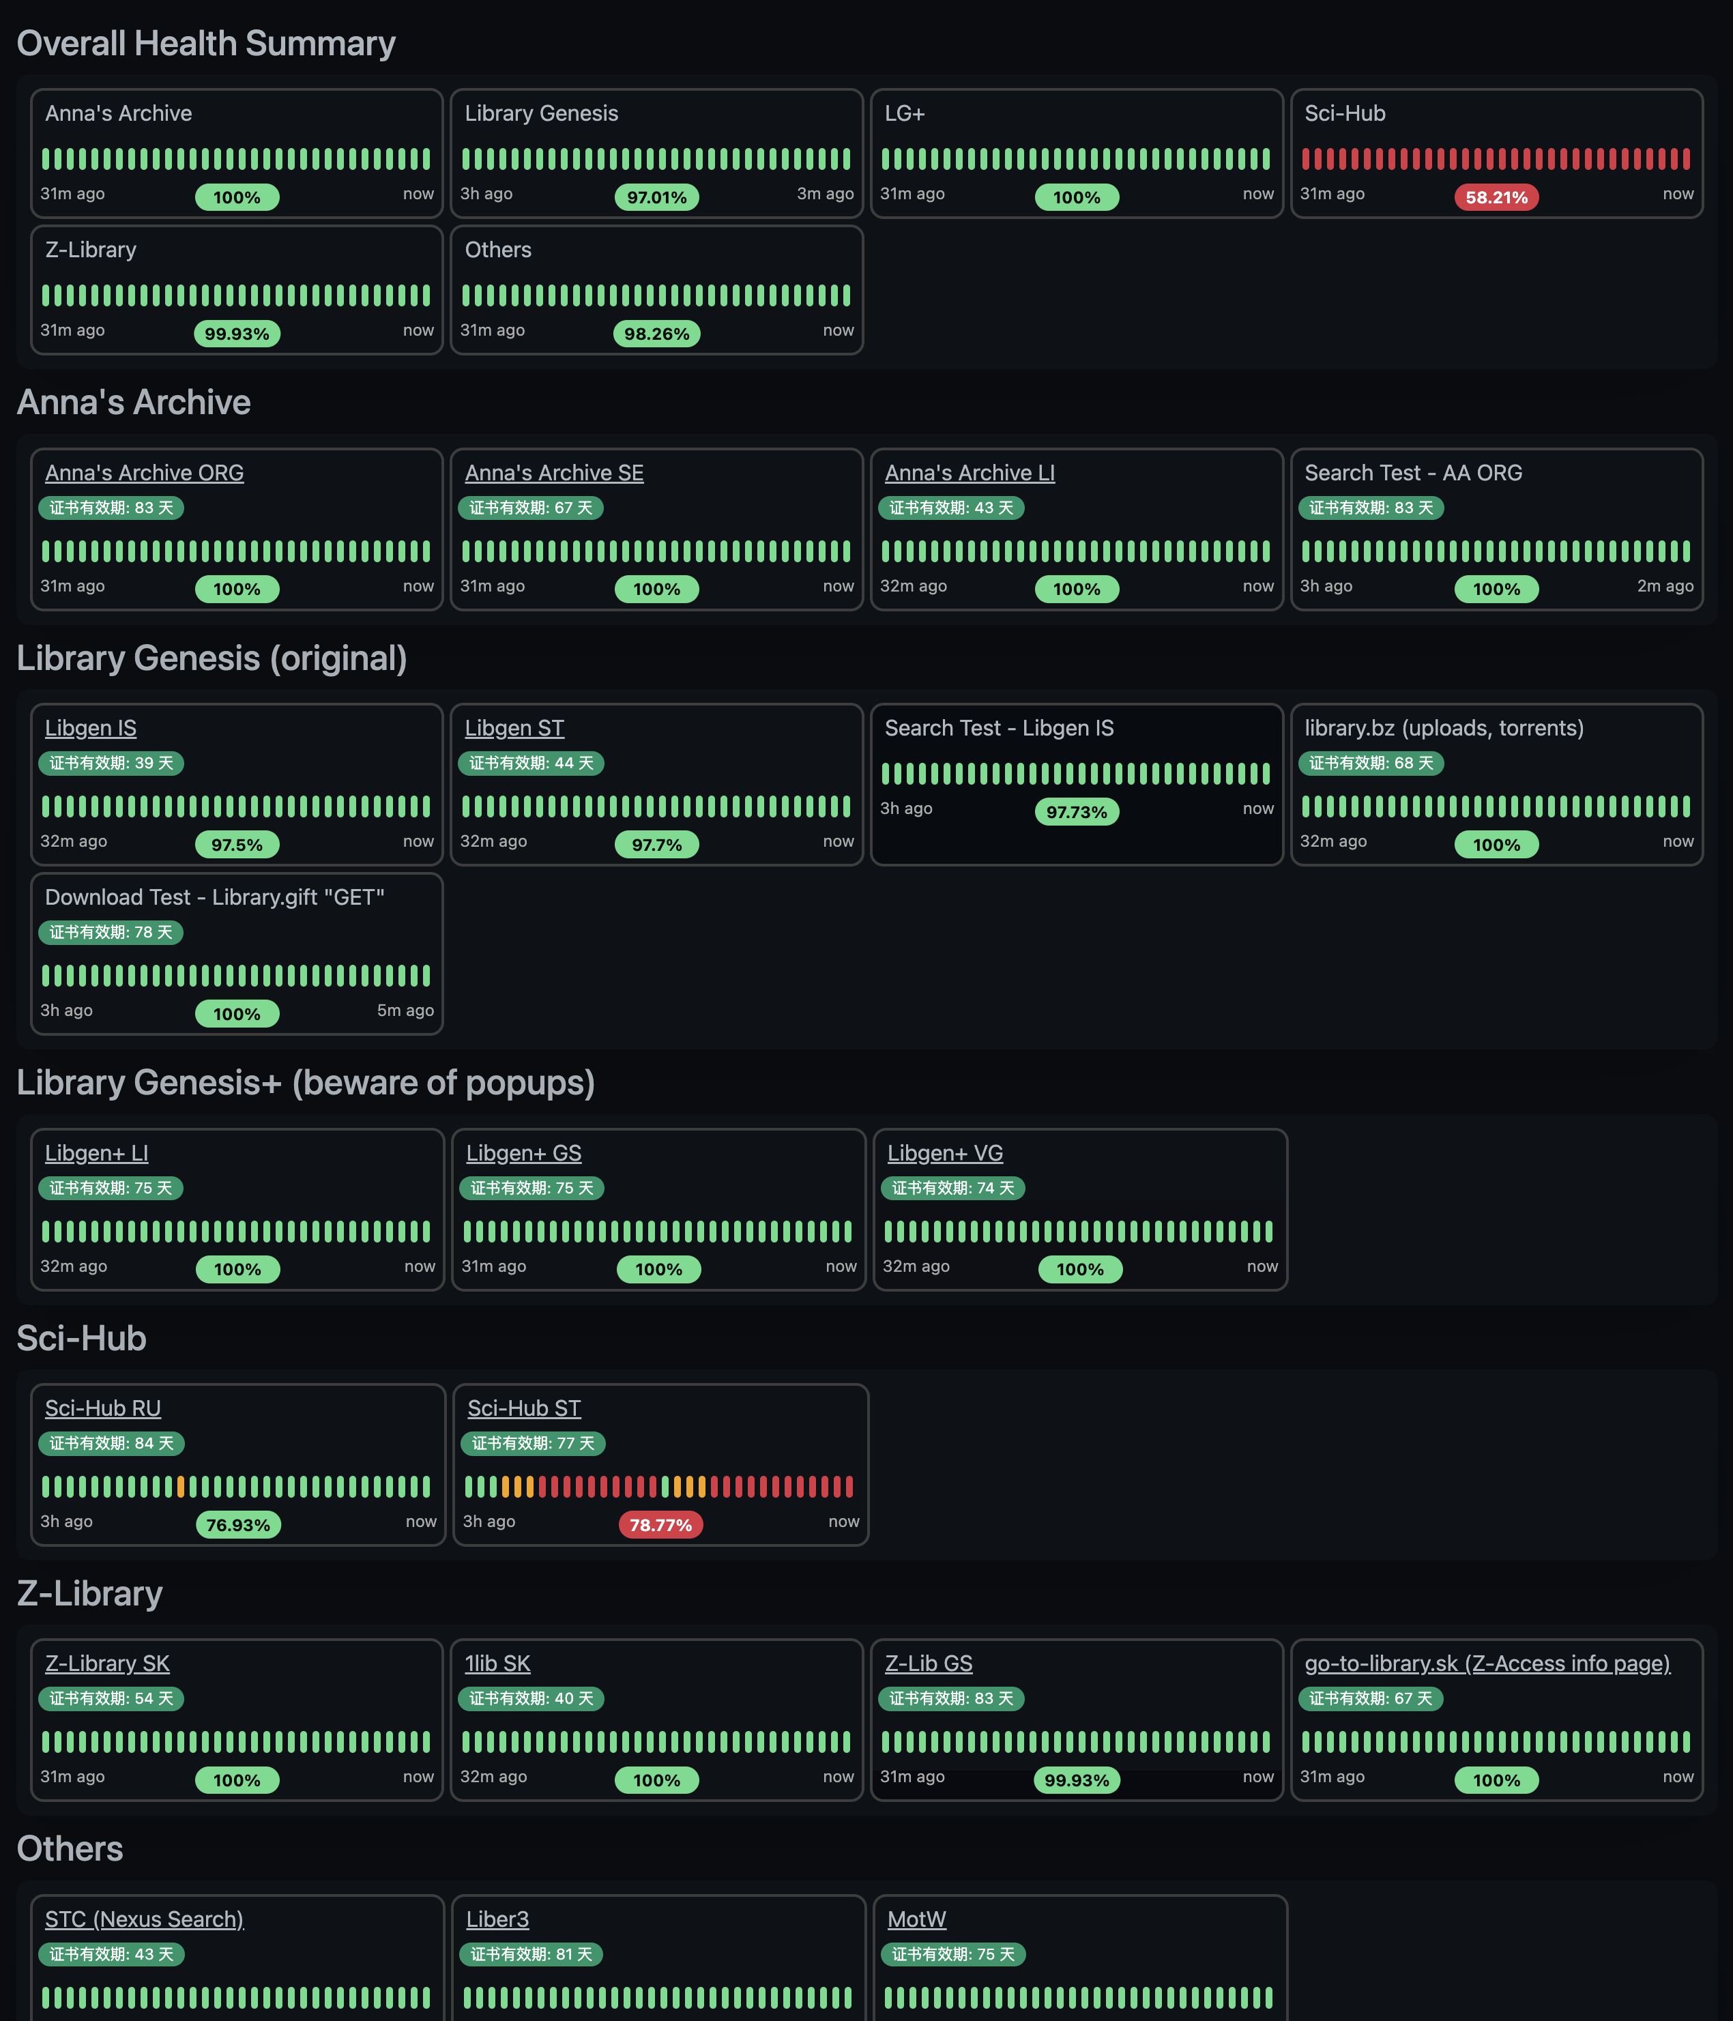Open the Anna's Archive ORG link
Image resolution: width=1733 pixels, height=2021 pixels.
[x=145, y=473]
